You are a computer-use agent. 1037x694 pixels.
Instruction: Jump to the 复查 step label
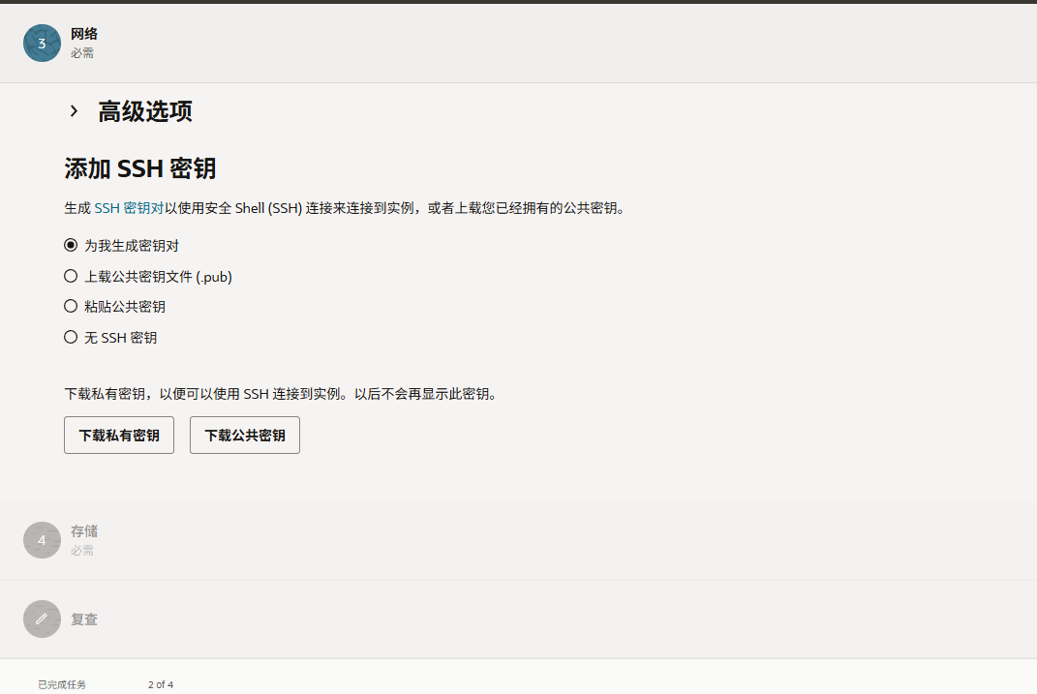coord(84,619)
